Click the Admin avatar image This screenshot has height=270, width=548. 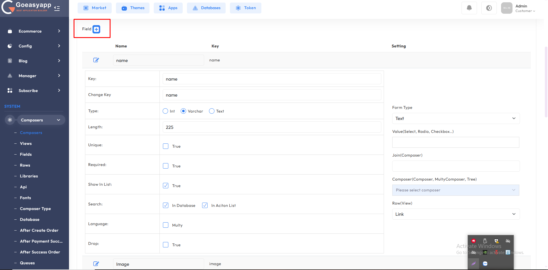coord(506,8)
